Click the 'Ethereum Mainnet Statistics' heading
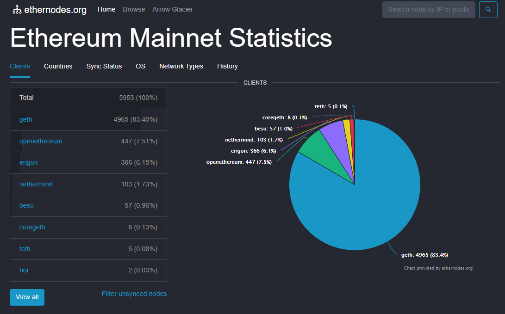505x314 pixels. click(x=171, y=38)
